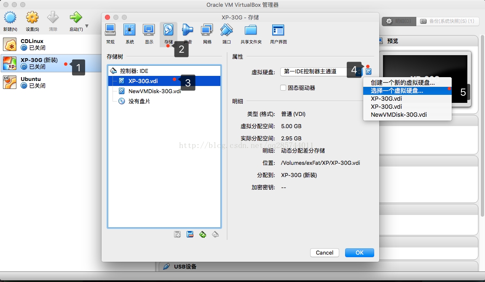Open the Storage (存储) settings tab

[168, 34]
